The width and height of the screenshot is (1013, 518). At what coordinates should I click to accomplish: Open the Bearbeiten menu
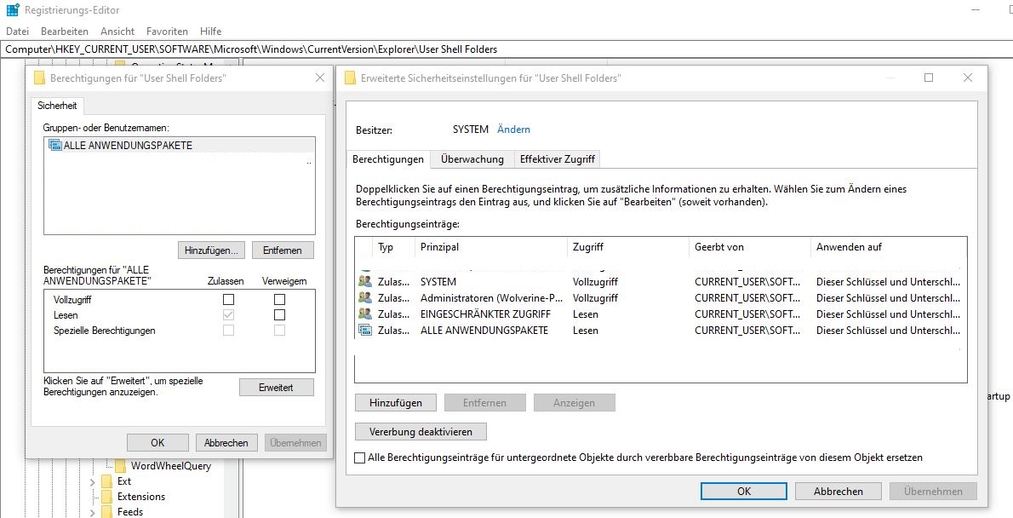point(65,31)
